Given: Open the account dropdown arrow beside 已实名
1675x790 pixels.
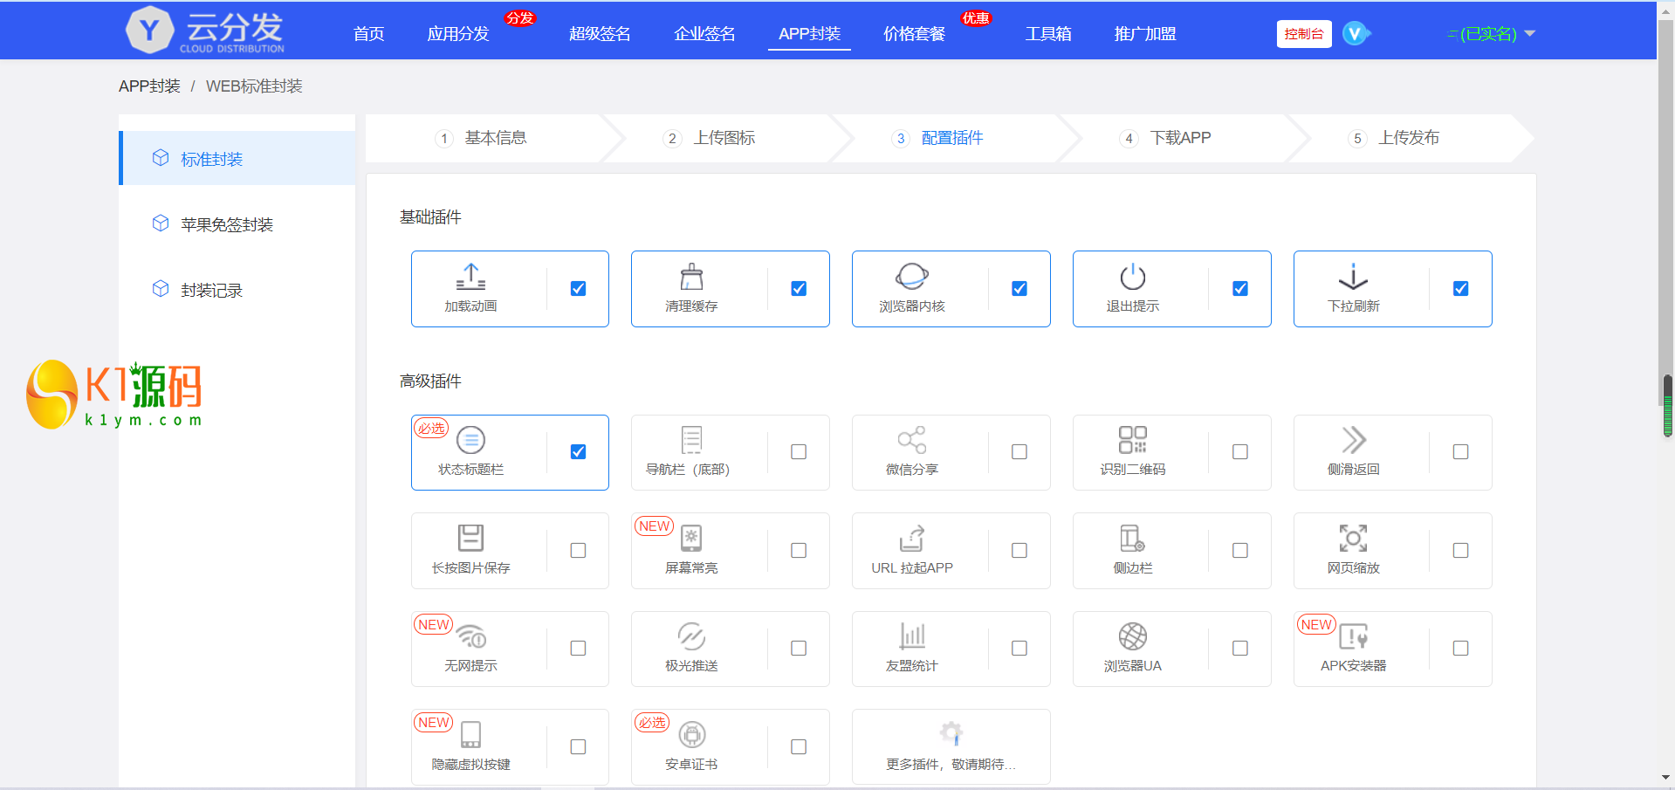Looking at the screenshot, I should click(1529, 34).
